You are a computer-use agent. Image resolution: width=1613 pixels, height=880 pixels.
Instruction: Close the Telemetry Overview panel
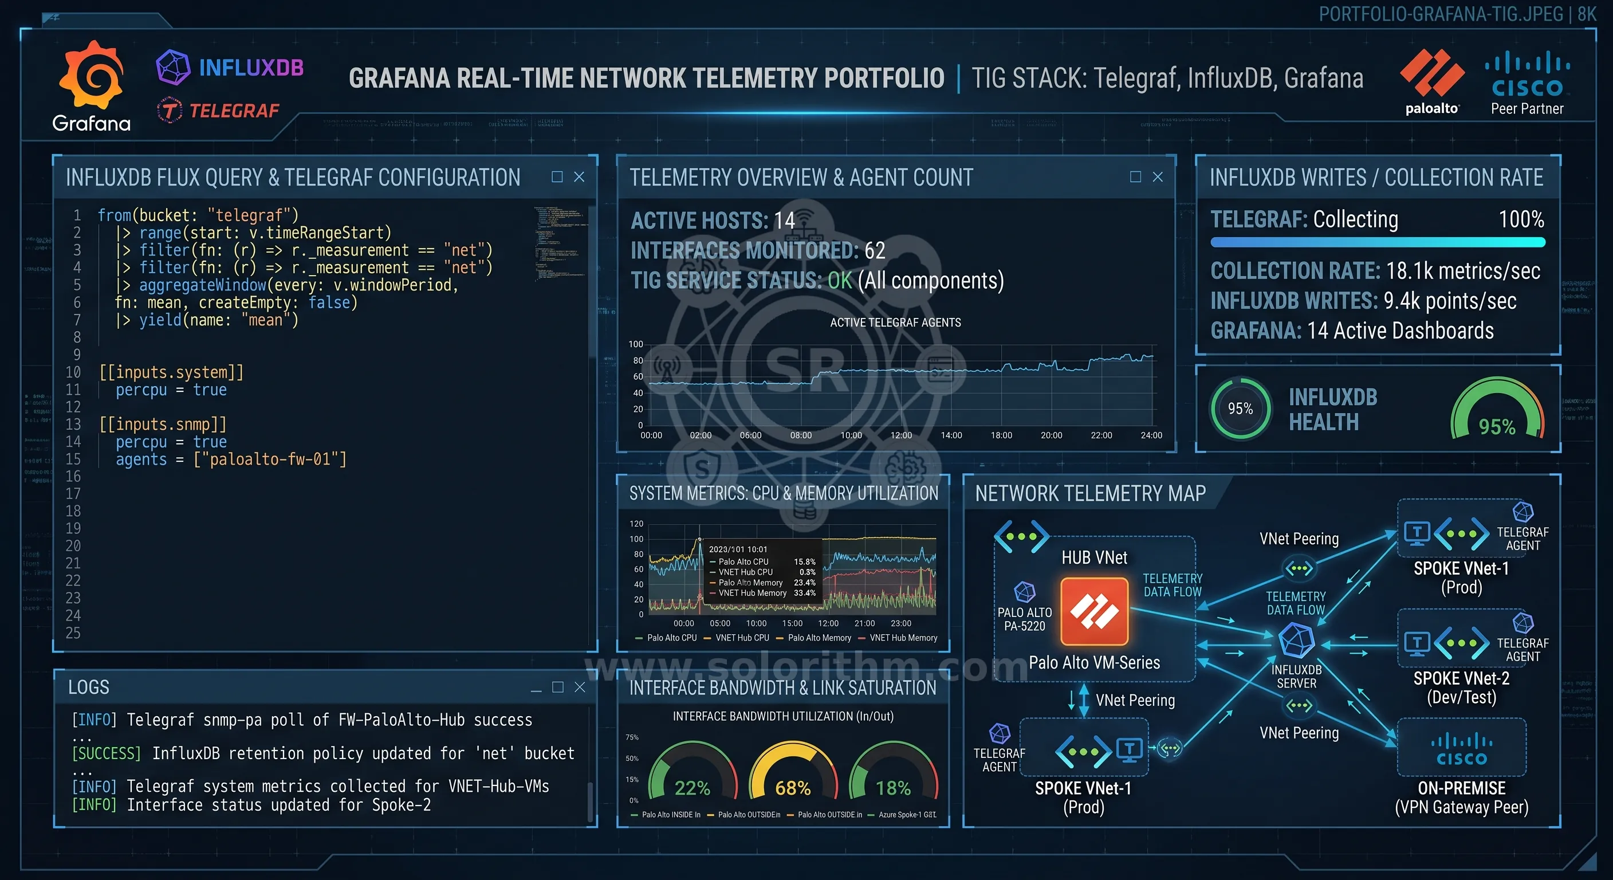[1158, 176]
